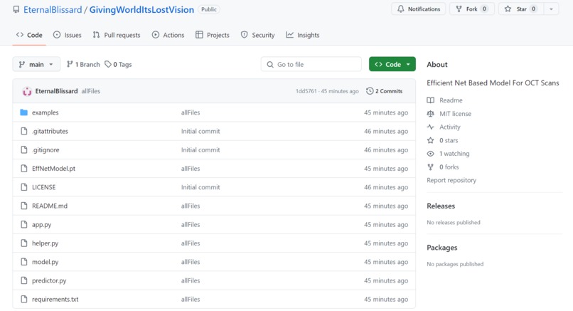Viewport: 573px width, 311px height.
Task: View the 0 stars link
Action: click(449, 140)
